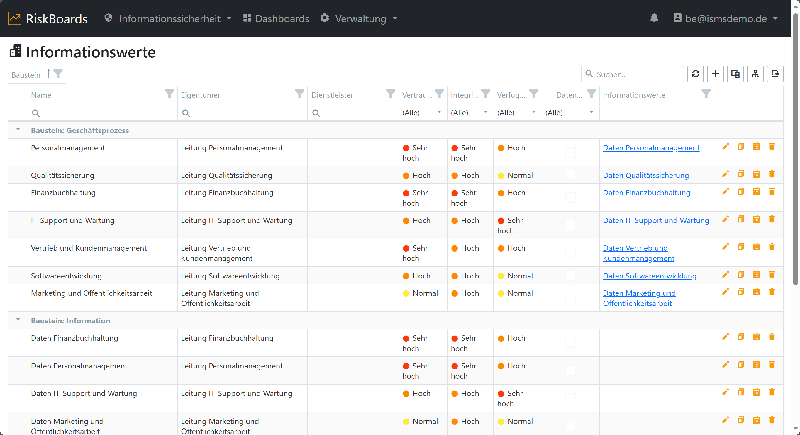Open the Integrität (Alle) filter dropdown

tap(470, 112)
